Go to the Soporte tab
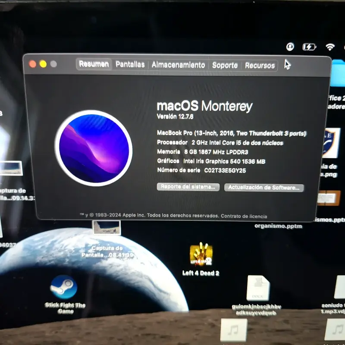 (225, 66)
